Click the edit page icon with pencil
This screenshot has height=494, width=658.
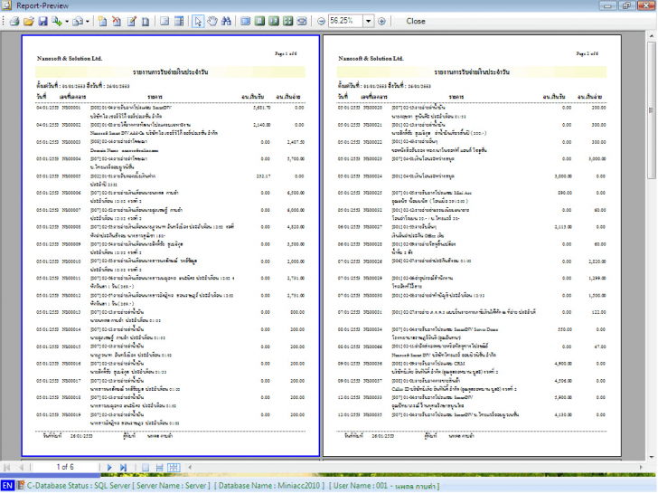pos(131,21)
